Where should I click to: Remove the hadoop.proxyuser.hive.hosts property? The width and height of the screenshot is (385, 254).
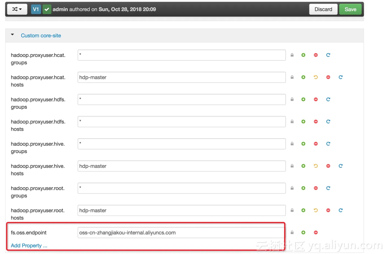[328, 166]
